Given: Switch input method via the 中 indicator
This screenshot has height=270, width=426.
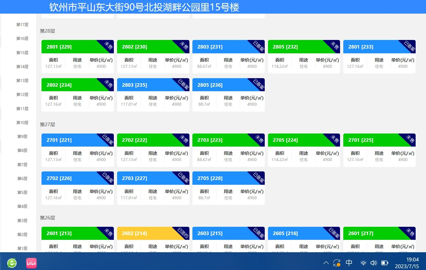Looking at the screenshot, I should 349,263.
